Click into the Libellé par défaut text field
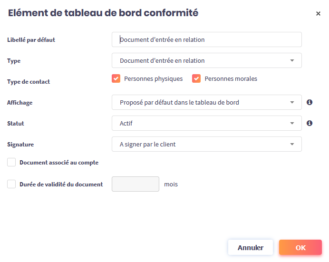The height and width of the screenshot is (262, 329). (207, 39)
